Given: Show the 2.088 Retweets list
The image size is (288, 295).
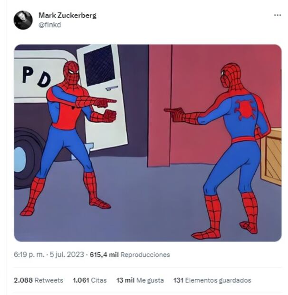Looking at the screenshot, I should click(38, 280).
